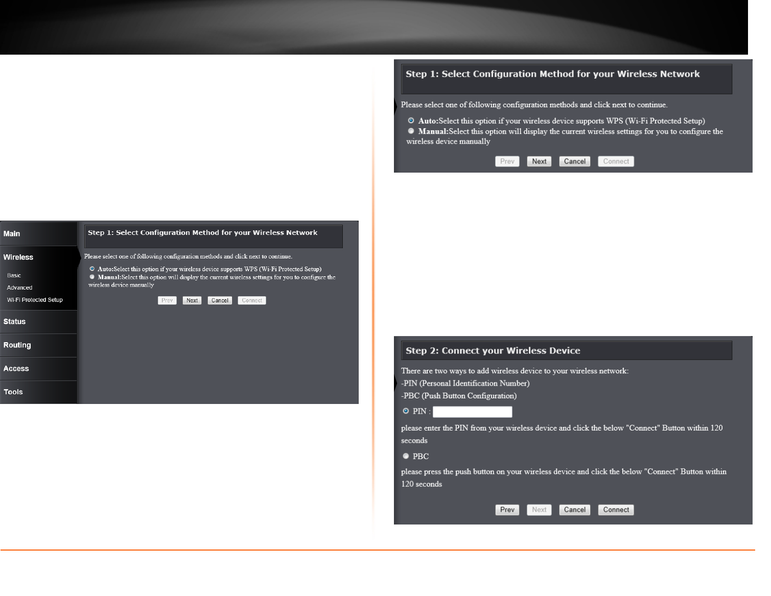The width and height of the screenshot is (771, 596).
Task: Open the Tools sidebar section
Action: [38, 392]
